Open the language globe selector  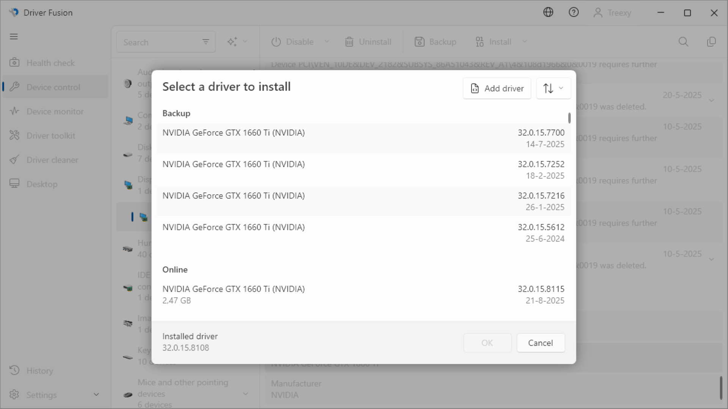tap(548, 12)
